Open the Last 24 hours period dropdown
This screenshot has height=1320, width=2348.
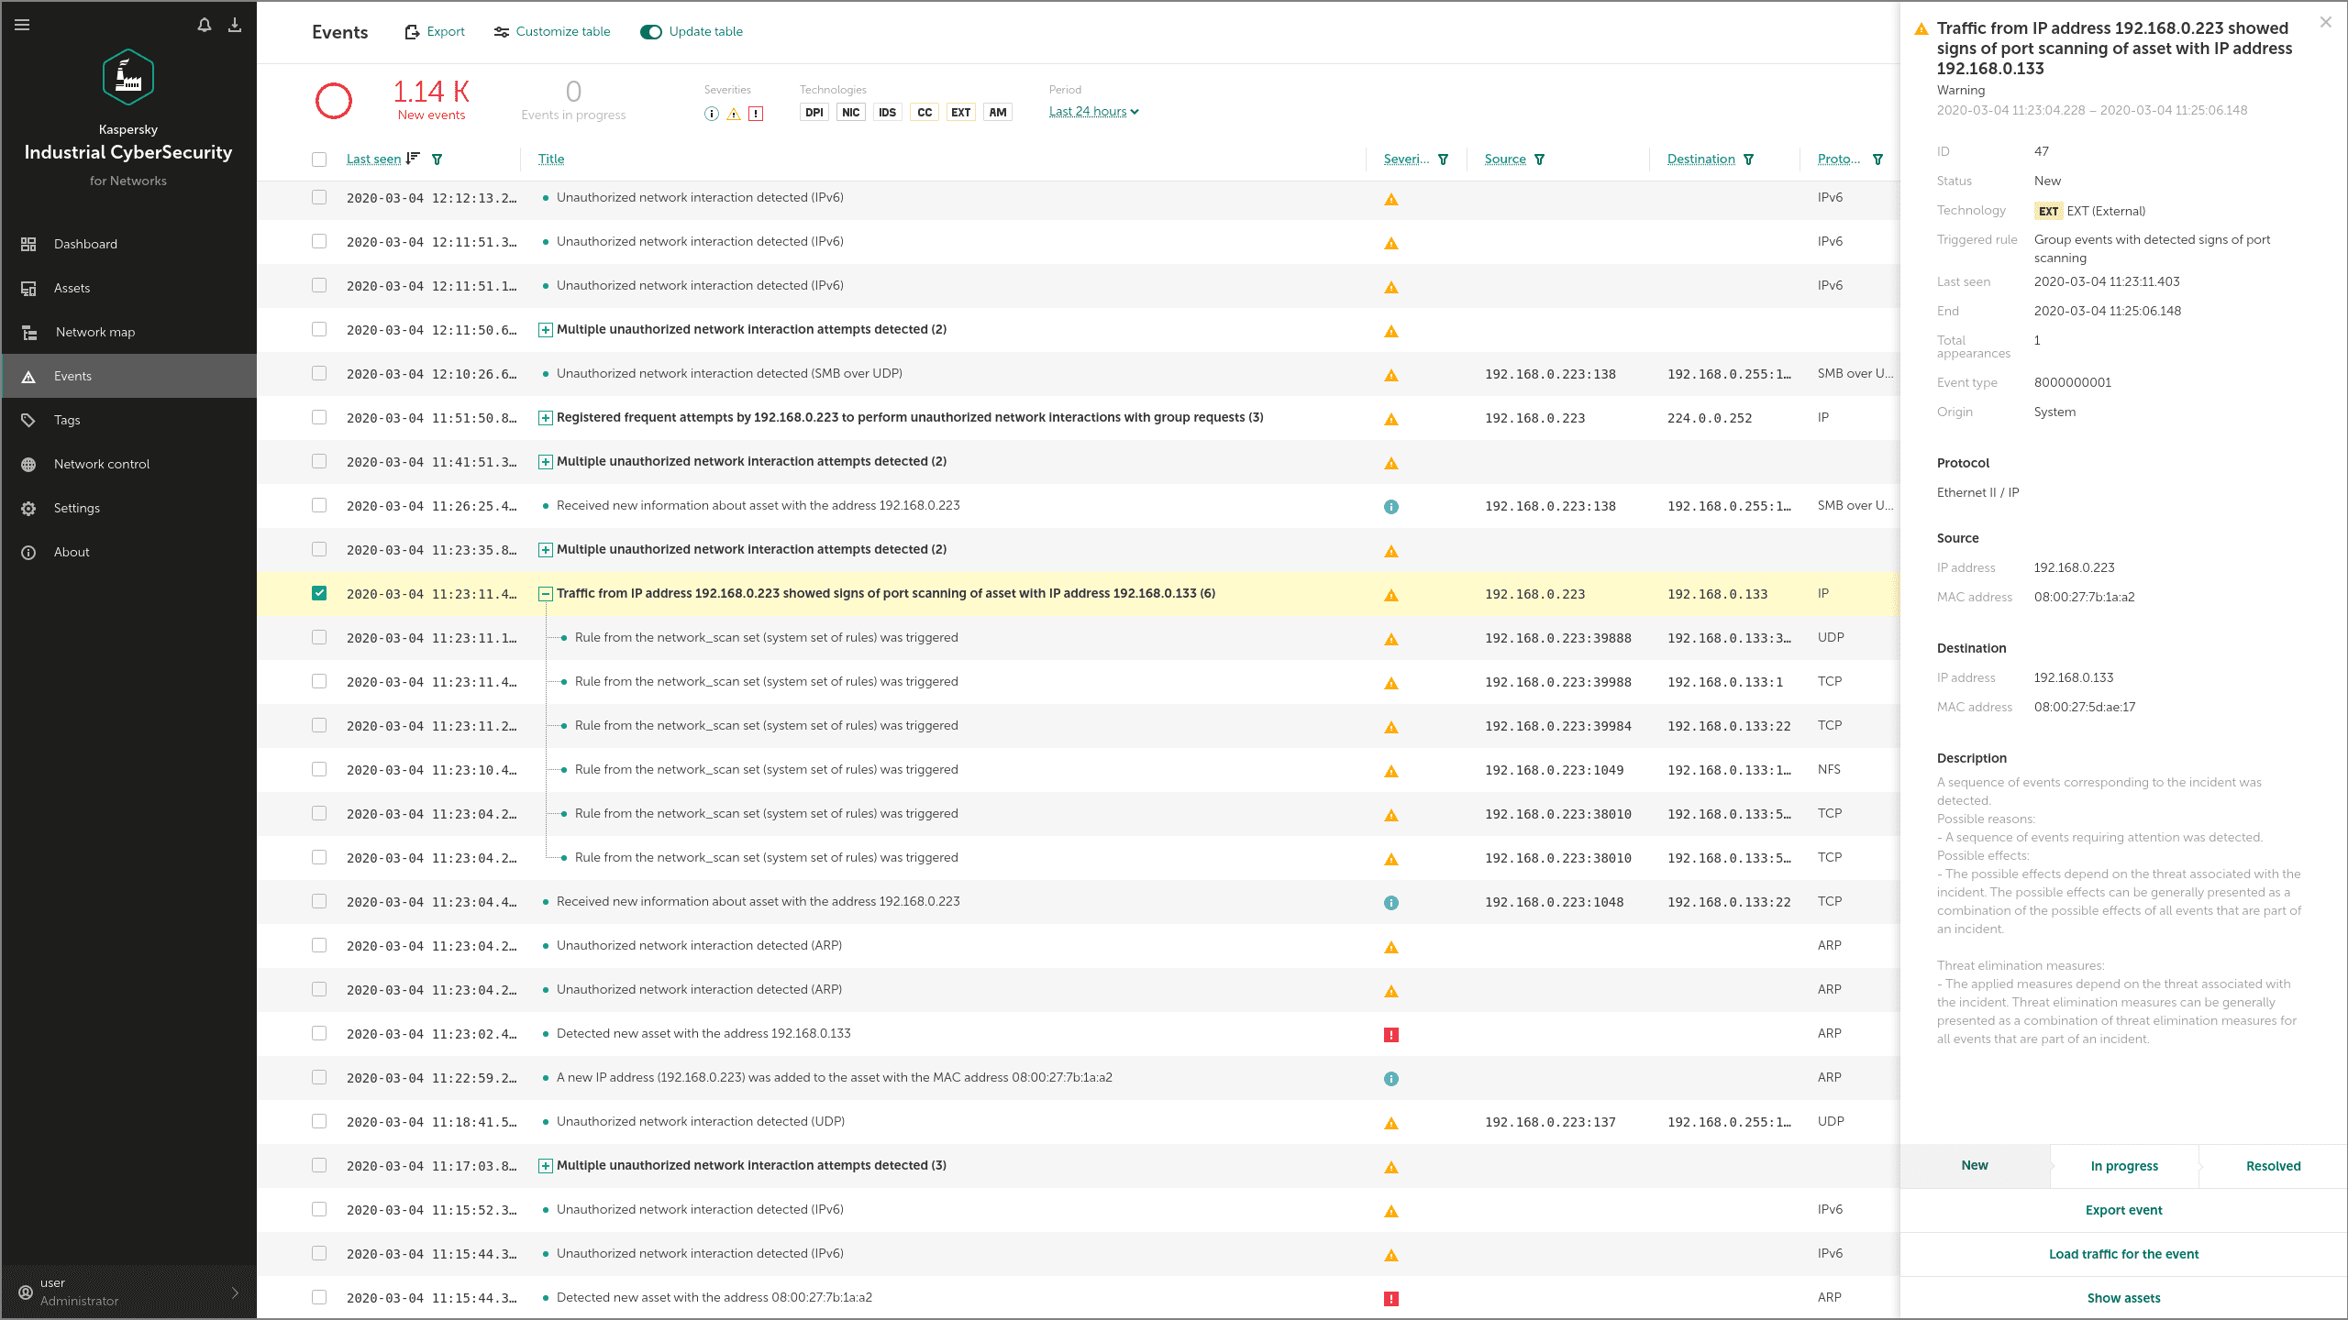1093,112
